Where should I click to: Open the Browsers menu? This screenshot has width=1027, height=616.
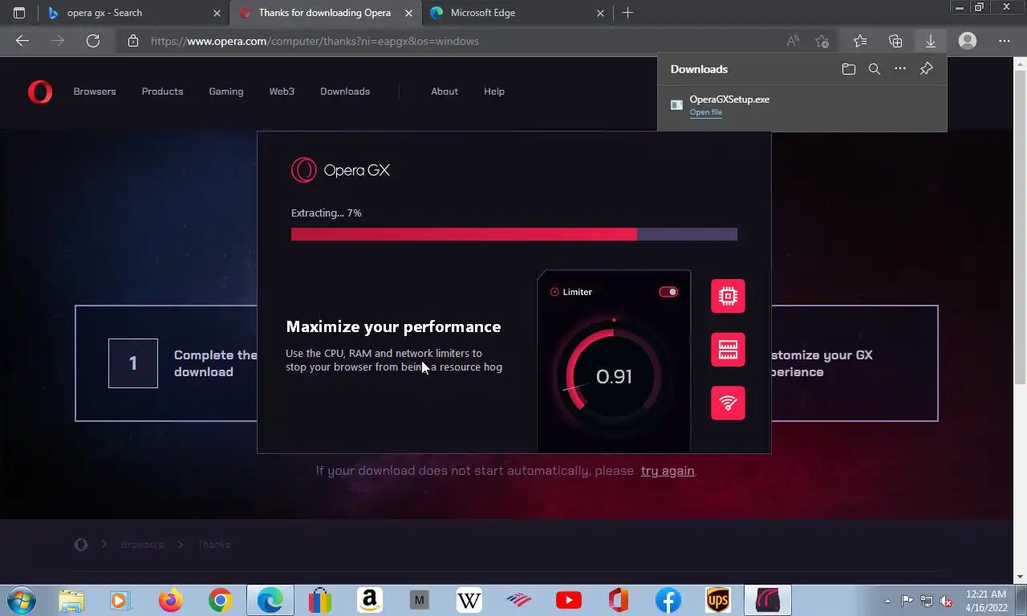click(x=95, y=91)
